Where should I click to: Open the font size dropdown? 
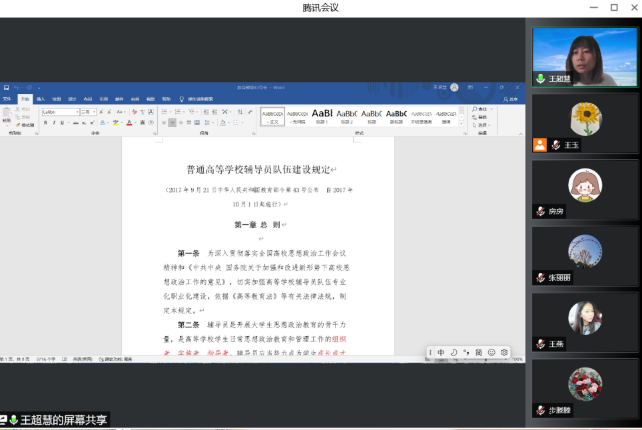[94, 112]
